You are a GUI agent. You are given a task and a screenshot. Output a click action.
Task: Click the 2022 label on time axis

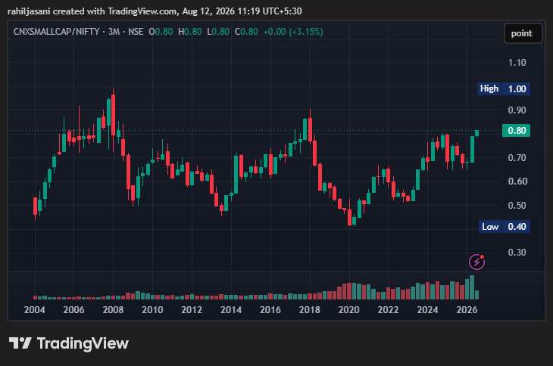coord(389,310)
